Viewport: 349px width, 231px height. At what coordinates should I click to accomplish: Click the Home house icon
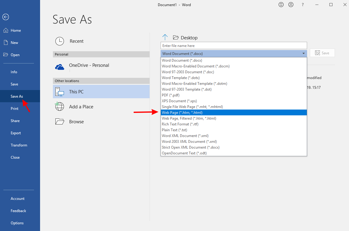[6, 31]
